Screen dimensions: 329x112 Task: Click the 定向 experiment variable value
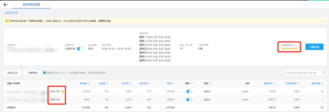pos(90,49)
